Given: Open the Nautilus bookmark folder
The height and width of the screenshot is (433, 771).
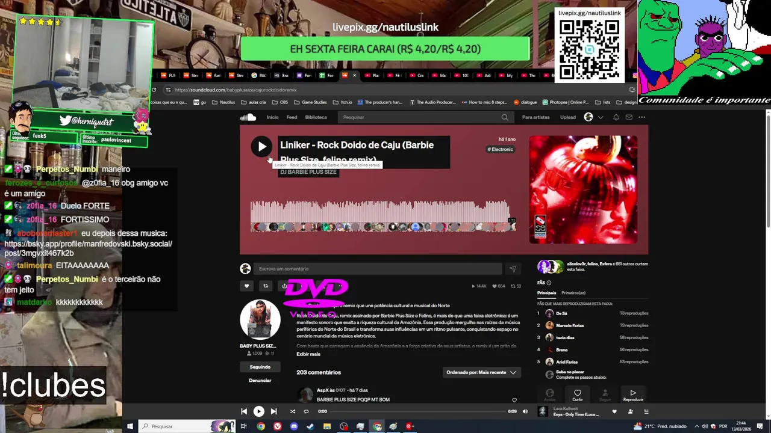Looking at the screenshot, I should coord(223,102).
